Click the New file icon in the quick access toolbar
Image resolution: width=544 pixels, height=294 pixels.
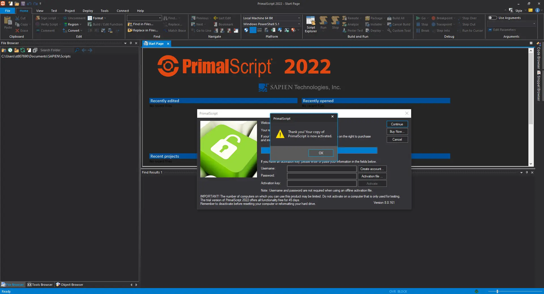click(x=10, y=4)
